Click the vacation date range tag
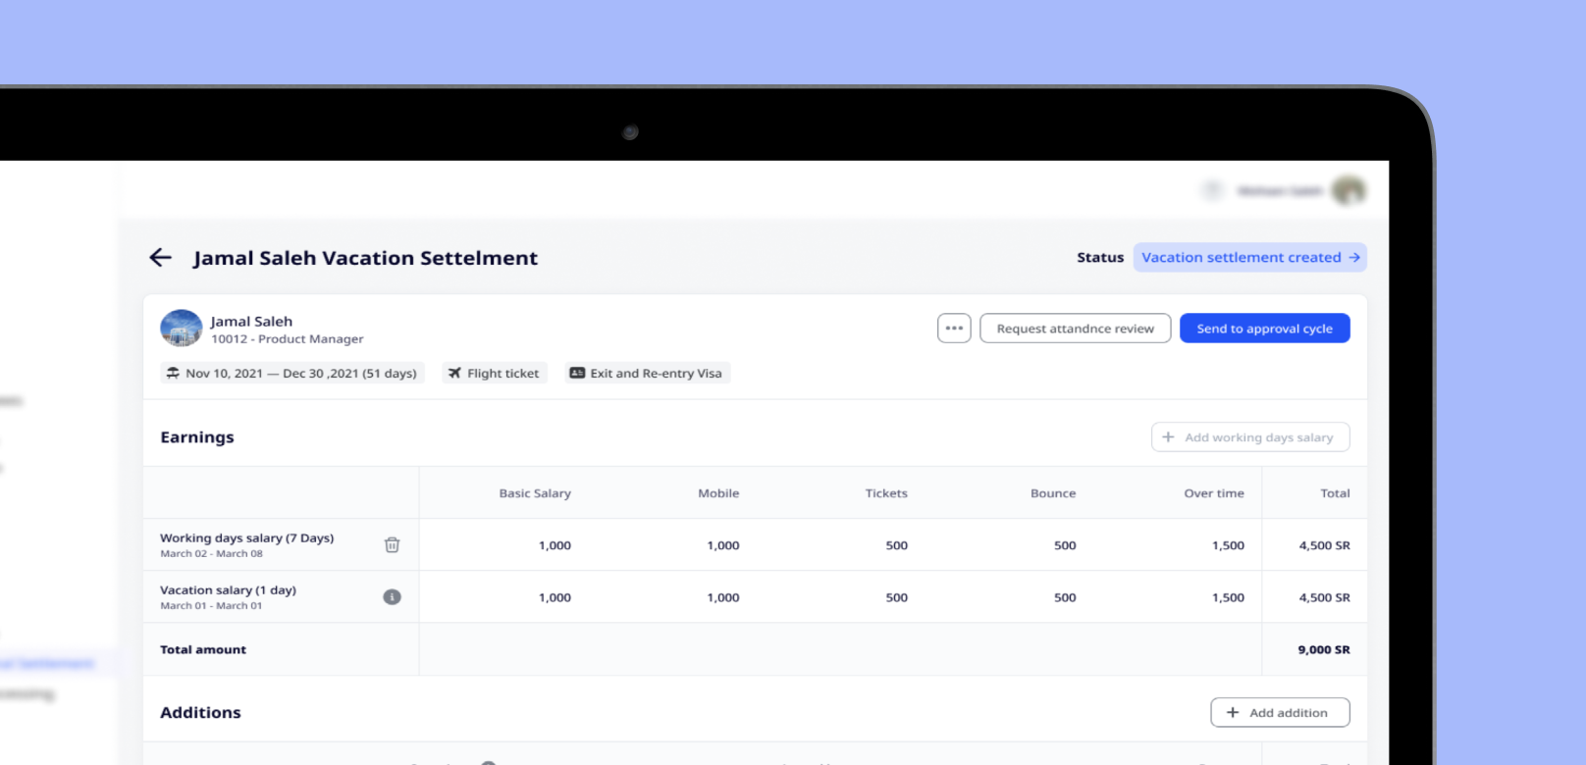 291,374
